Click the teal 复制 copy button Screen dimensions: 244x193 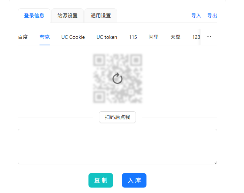(101, 180)
